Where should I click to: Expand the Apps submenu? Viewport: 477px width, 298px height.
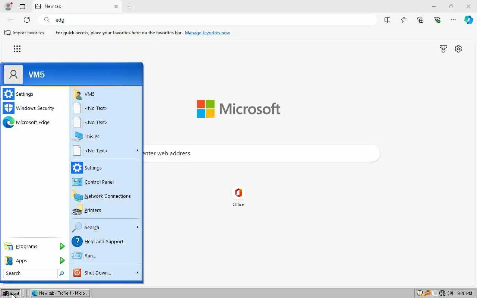coord(35,260)
